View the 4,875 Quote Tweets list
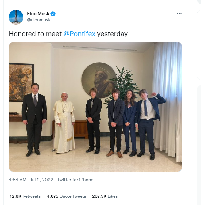Screen dimensions: 201x205 point(66,196)
